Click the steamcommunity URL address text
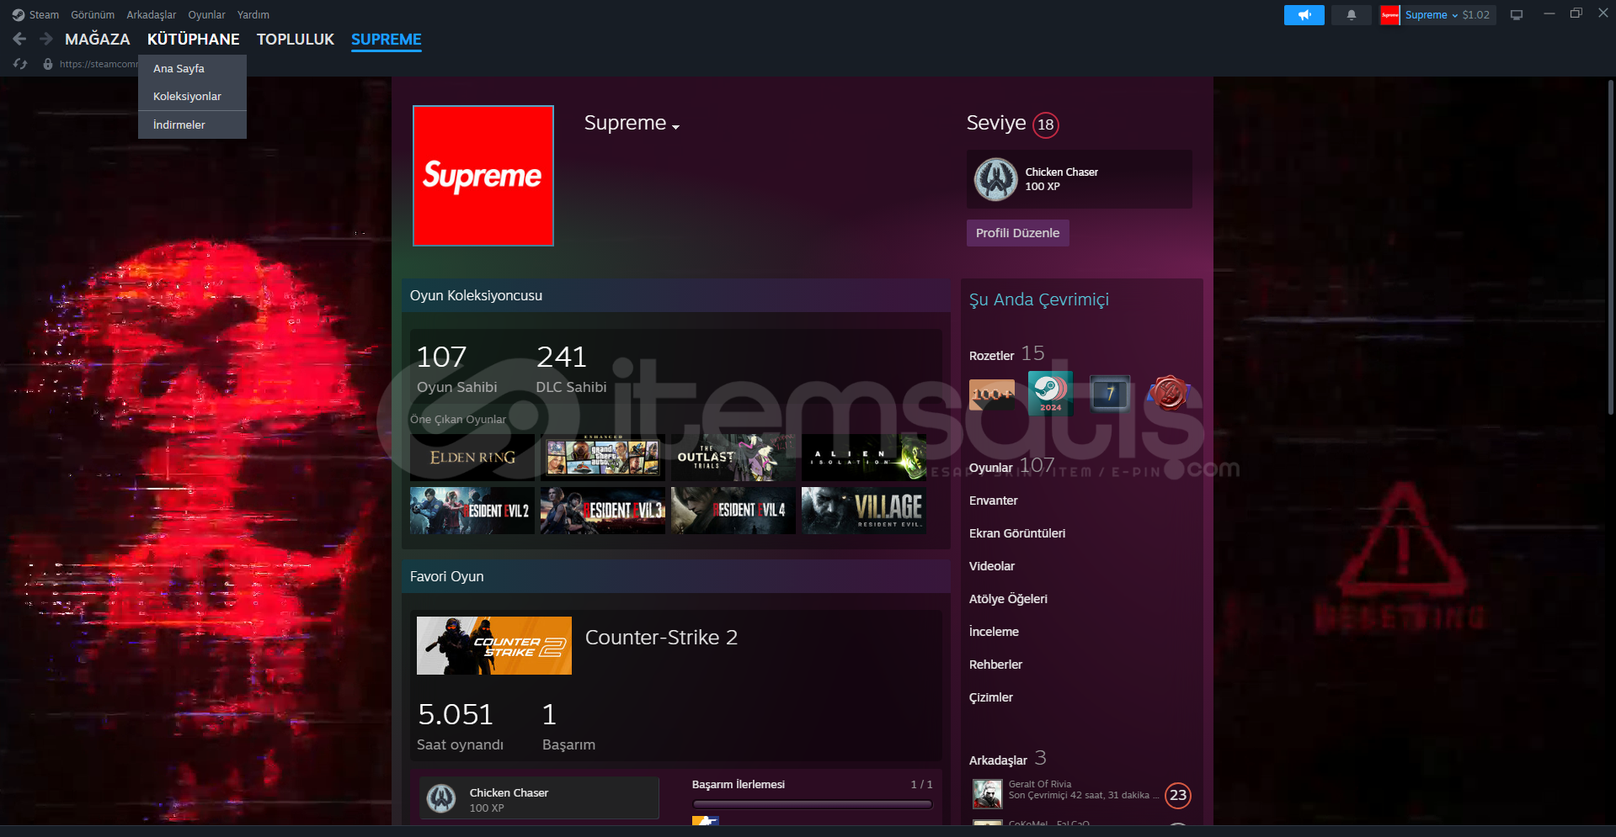Screen dimensions: 1616x837 coord(99,64)
